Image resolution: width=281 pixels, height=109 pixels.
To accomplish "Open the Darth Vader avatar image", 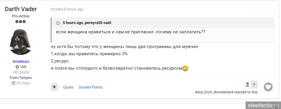I will pos(21,42).
